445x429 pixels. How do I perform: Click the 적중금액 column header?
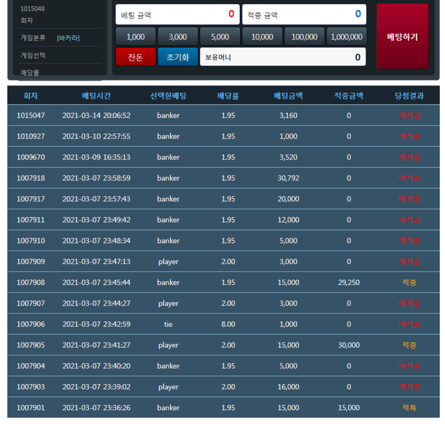(349, 96)
